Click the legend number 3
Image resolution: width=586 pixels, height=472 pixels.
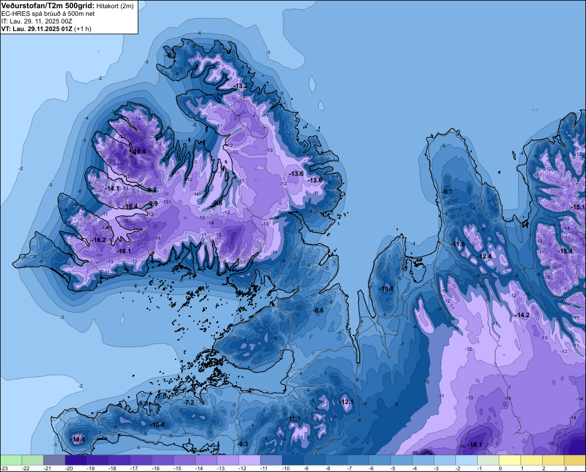(x=565, y=468)
